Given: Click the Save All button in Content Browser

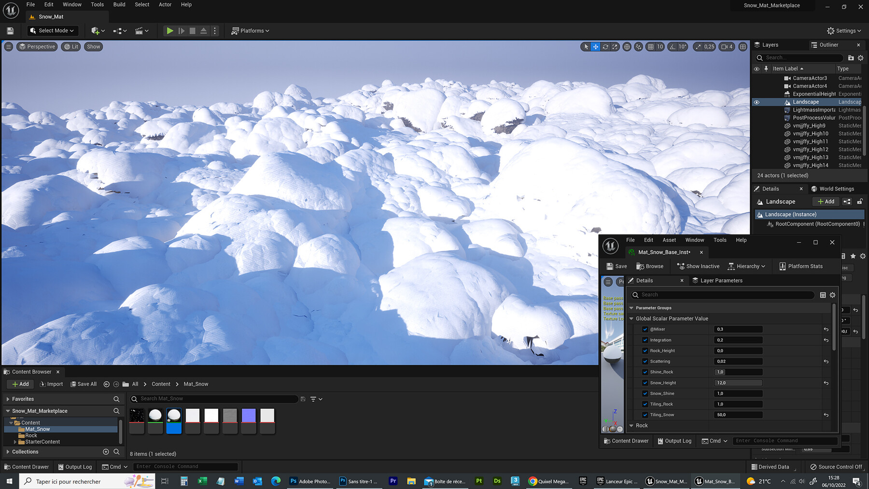Looking at the screenshot, I should (84, 384).
